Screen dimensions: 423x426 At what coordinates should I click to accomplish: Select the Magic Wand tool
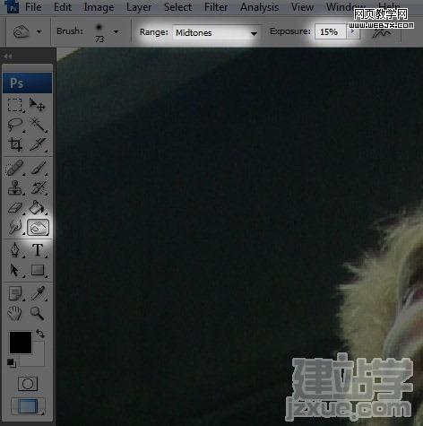38,125
